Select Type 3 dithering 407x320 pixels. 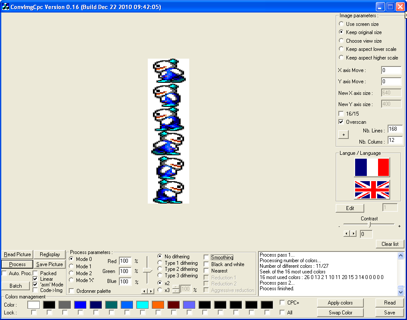[160, 276]
